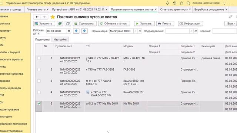Open Ремонты и агрегаты sidebar section
This screenshot has height=133, width=237.
click(11, 59)
